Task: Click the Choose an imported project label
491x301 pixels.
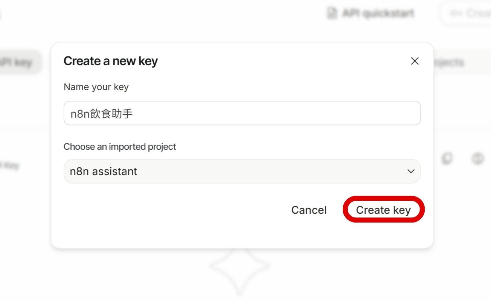Action: [120, 147]
